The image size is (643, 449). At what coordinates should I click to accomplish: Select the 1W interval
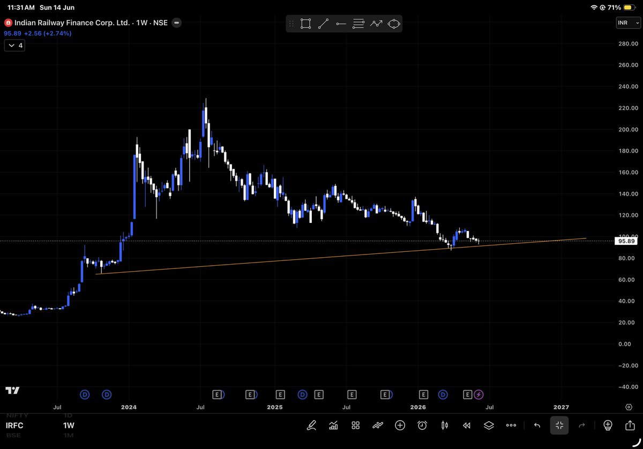[x=69, y=425]
